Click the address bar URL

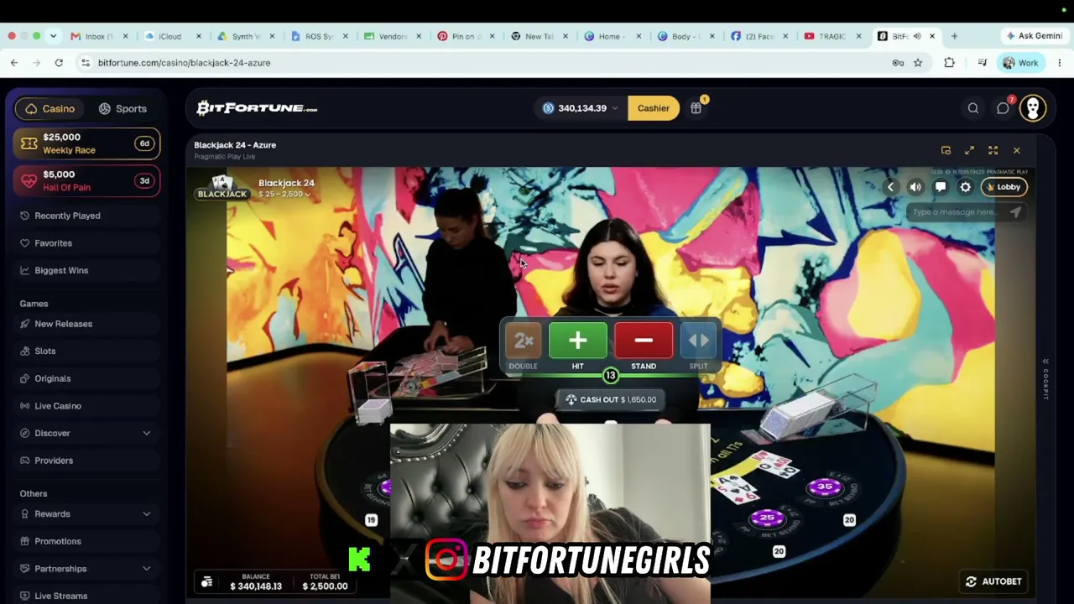pos(184,63)
